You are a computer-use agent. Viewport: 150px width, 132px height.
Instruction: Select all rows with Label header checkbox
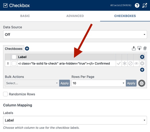[x=14, y=57]
